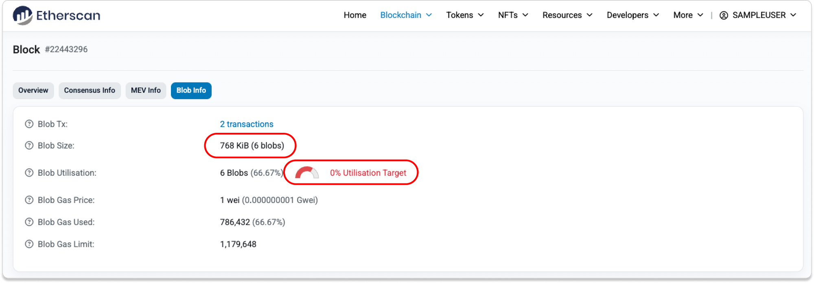Expand the More navigation menu
The height and width of the screenshot is (283, 814).
[x=688, y=15]
